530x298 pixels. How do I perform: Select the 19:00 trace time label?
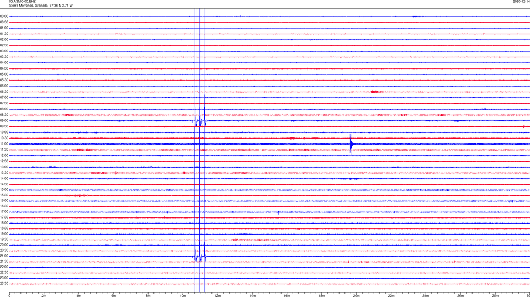(x=4, y=234)
